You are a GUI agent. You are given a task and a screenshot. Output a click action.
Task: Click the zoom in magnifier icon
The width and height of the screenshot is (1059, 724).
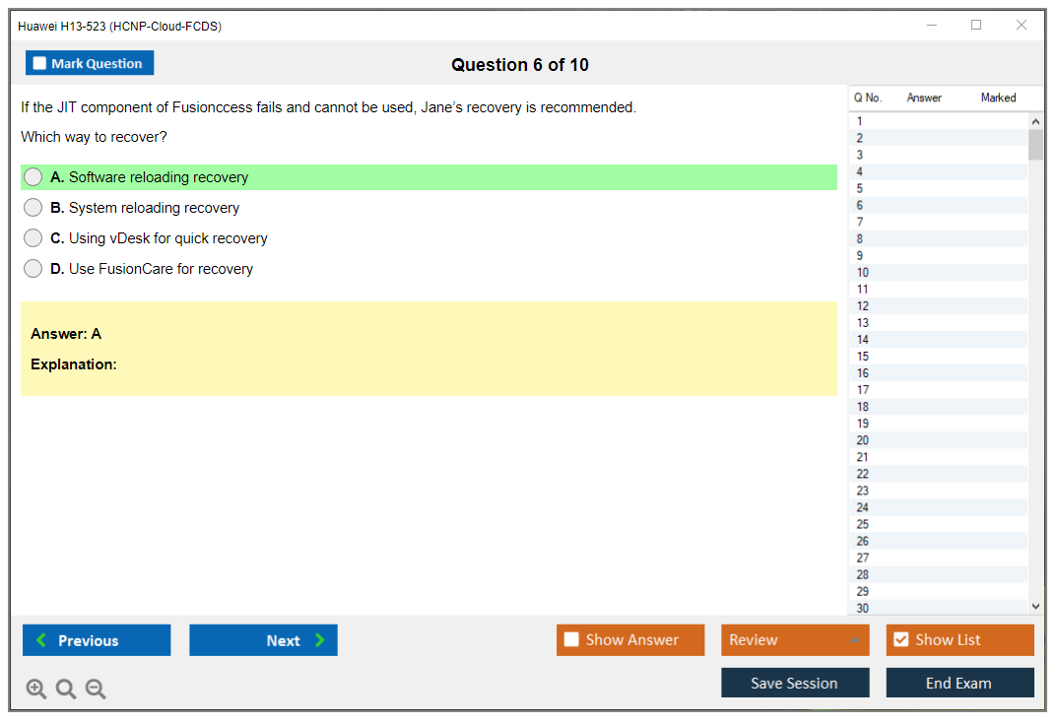[x=36, y=690]
